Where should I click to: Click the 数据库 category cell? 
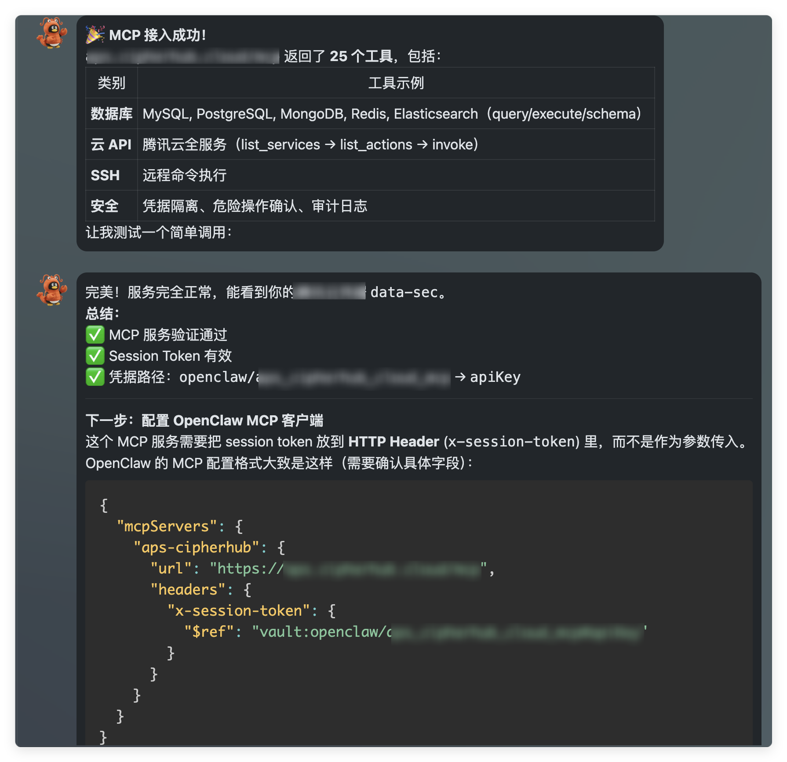pos(112,113)
